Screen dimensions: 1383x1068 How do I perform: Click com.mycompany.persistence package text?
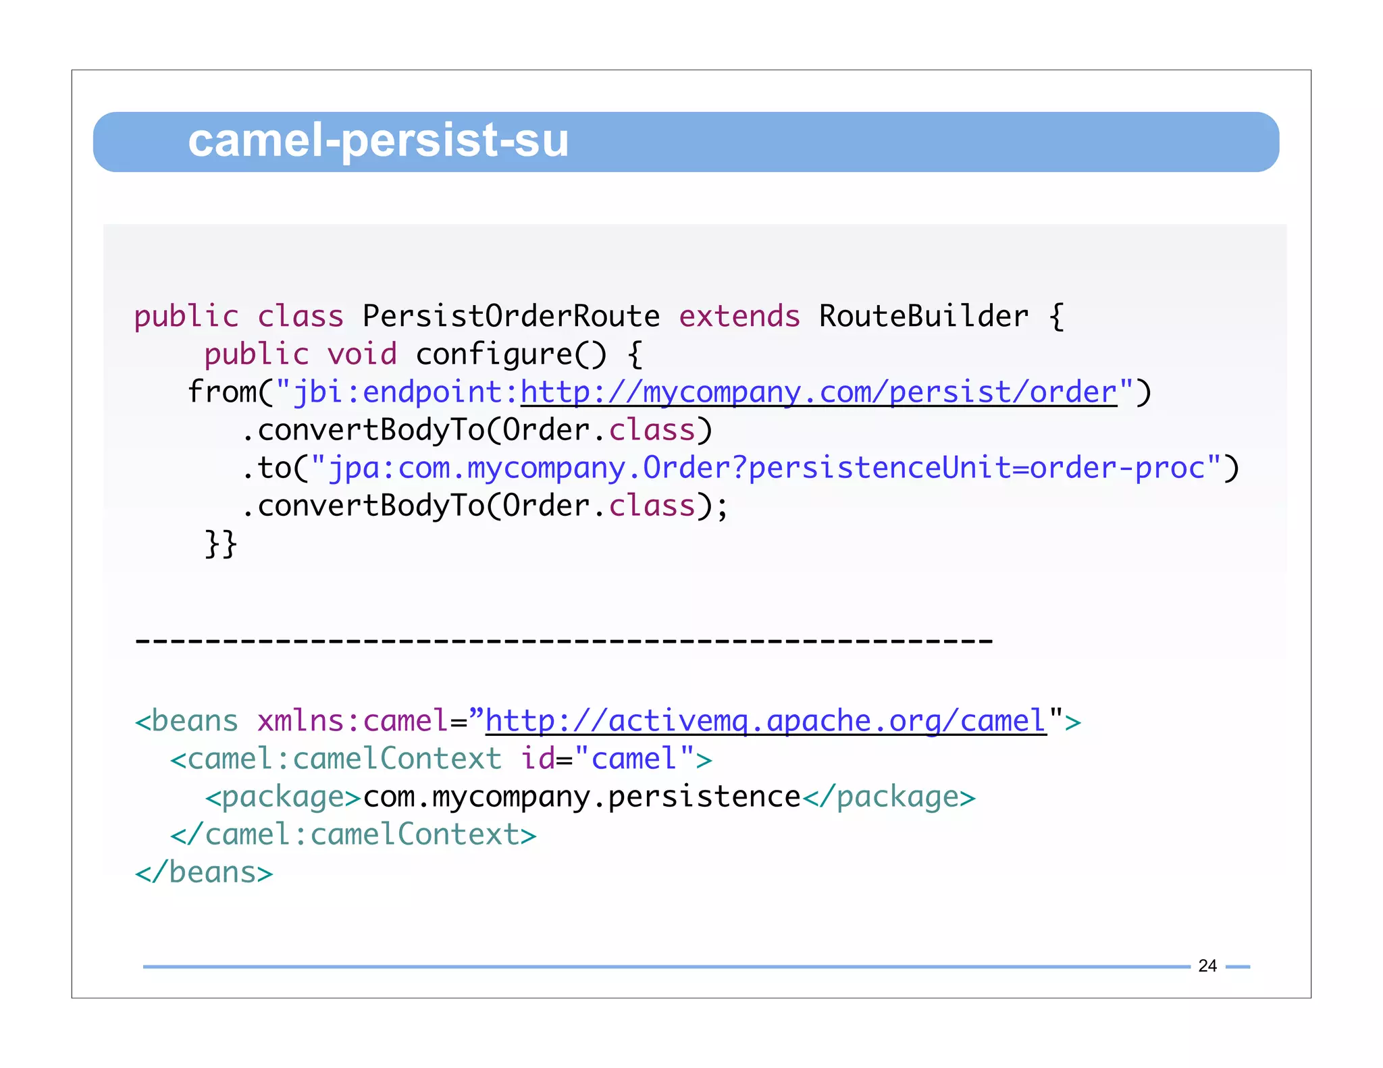click(x=581, y=797)
